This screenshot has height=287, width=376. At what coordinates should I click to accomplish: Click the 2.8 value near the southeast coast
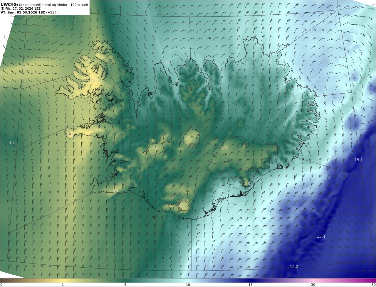point(247,184)
